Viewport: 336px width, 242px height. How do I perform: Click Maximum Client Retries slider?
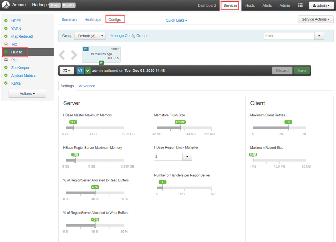click(x=279, y=128)
